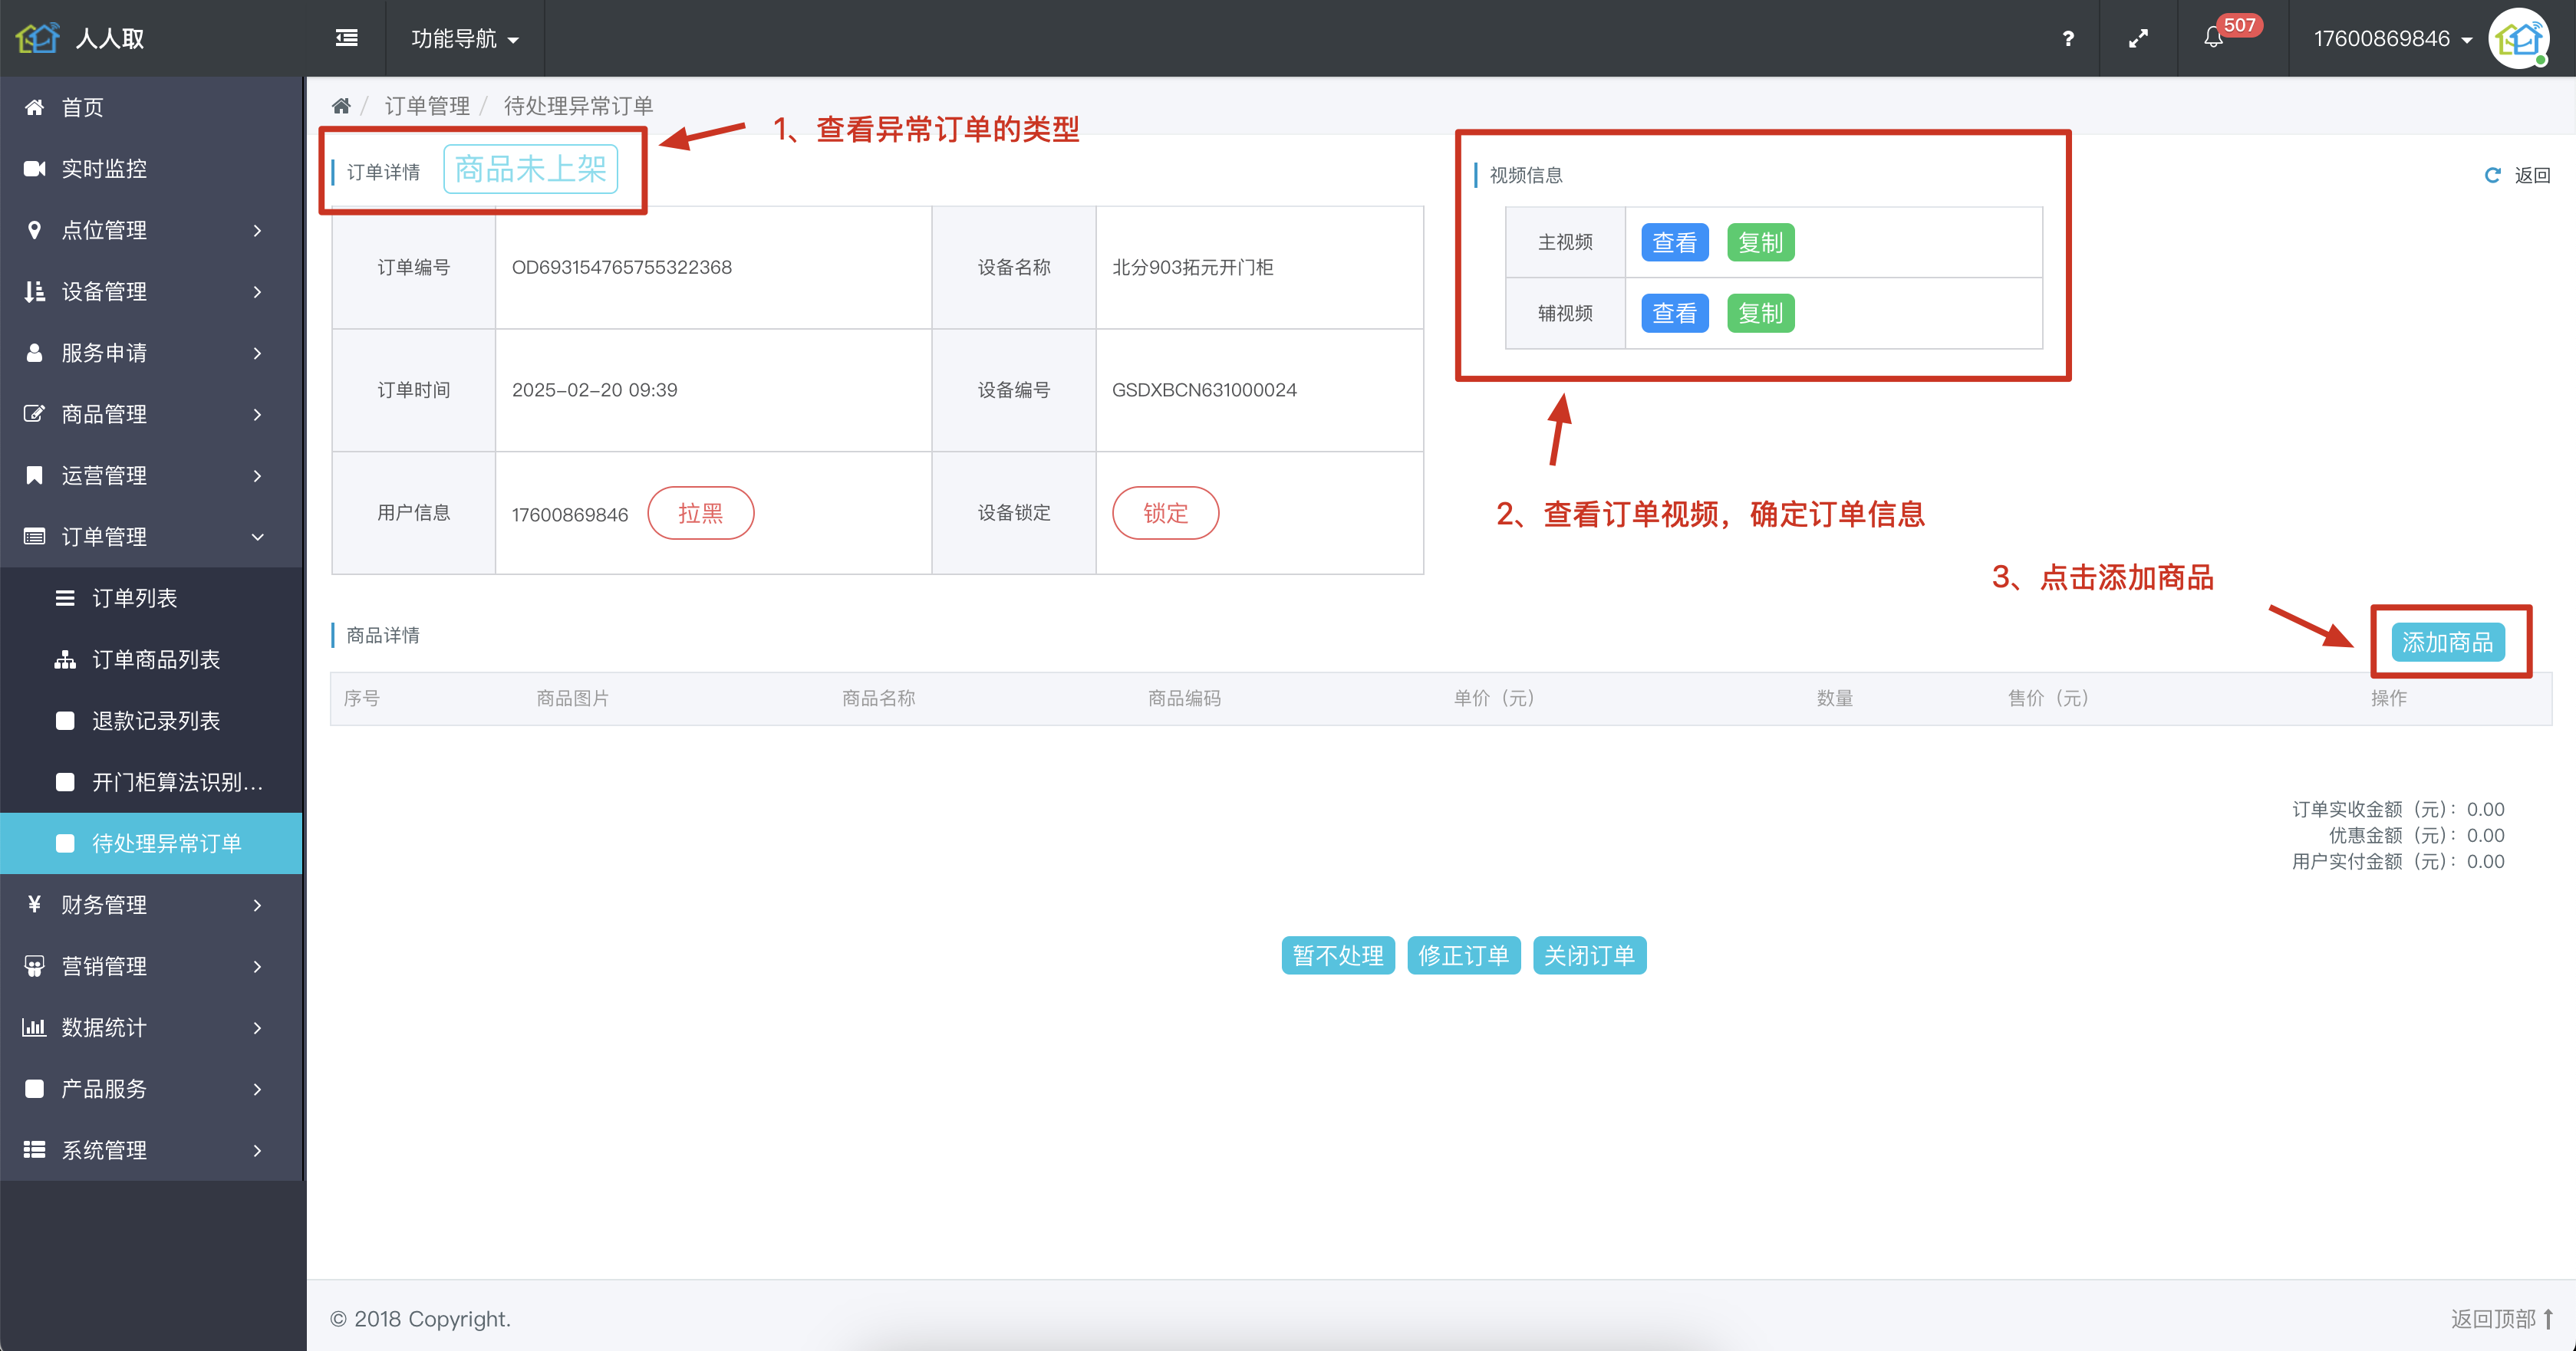Click the 锁定 device lock button
Screen dimensions: 2576x1351
pyautogui.click(x=1166, y=514)
